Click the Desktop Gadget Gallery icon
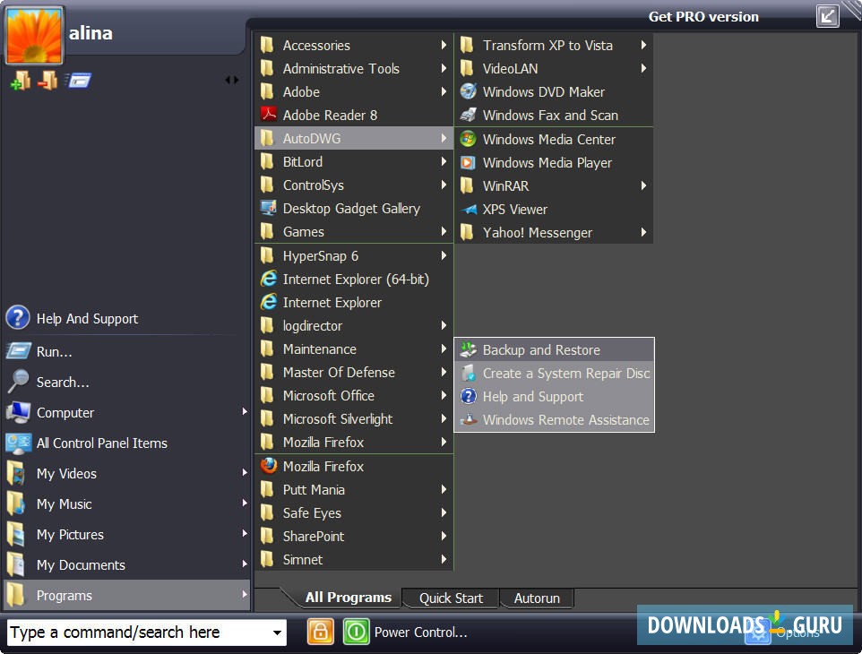This screenshot has height=654, width=862. (268, 208)
